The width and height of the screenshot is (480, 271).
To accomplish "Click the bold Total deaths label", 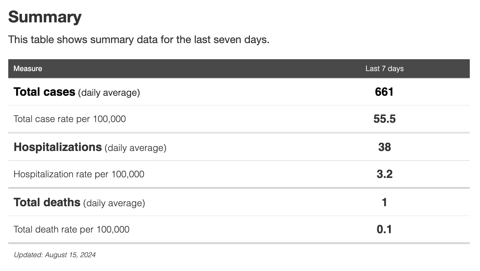I will point(47,202).
